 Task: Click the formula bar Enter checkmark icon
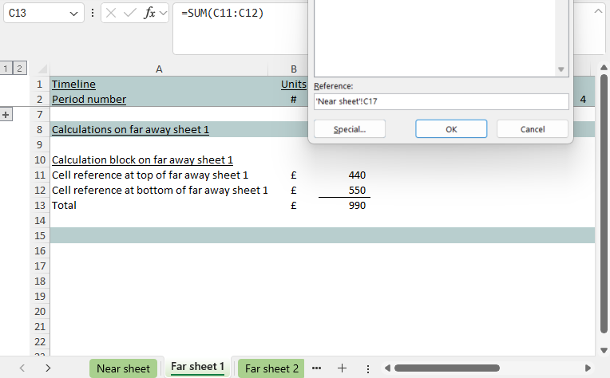pos(129,14)
